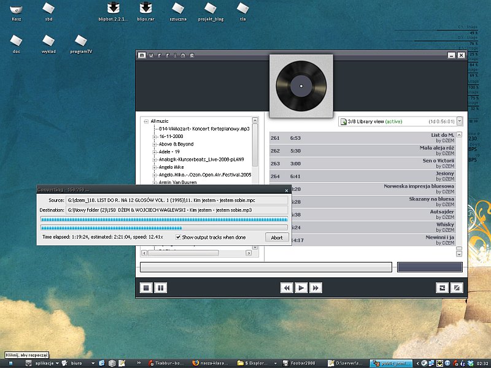This screenshot has width=491, height=368.
Task: Skip to the next track
Action: click(315, 287)
